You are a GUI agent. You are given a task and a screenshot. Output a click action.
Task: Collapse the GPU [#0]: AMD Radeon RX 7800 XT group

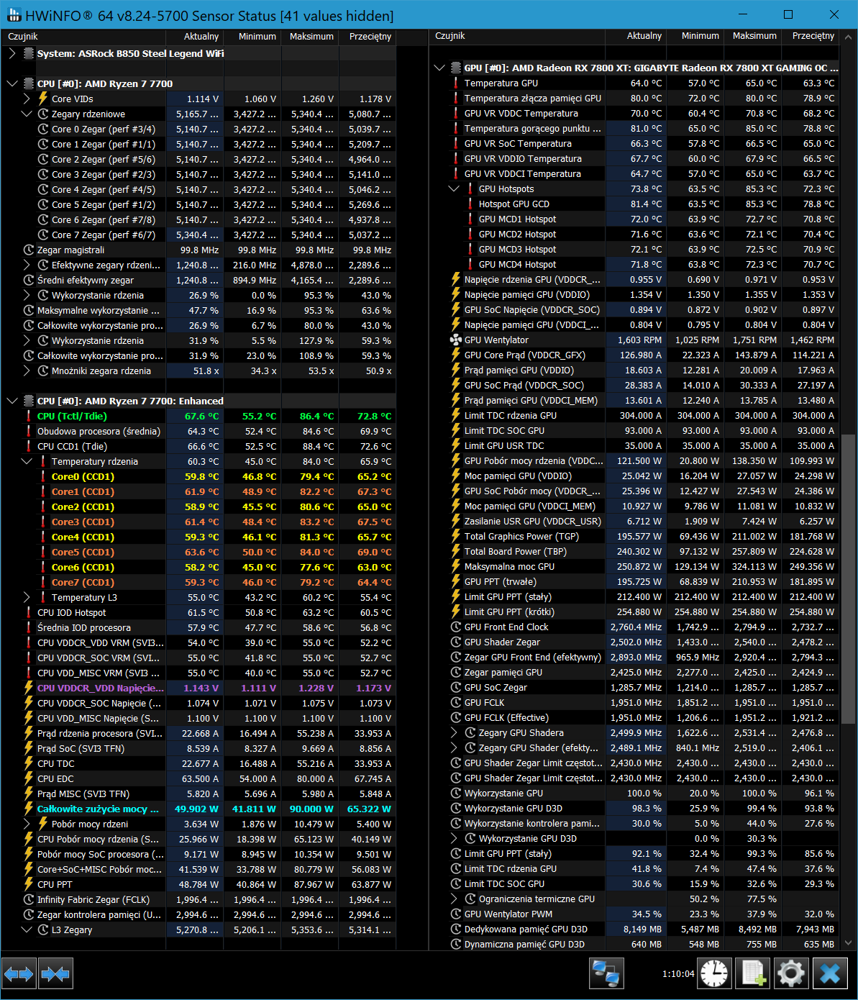tap(439, 68)
